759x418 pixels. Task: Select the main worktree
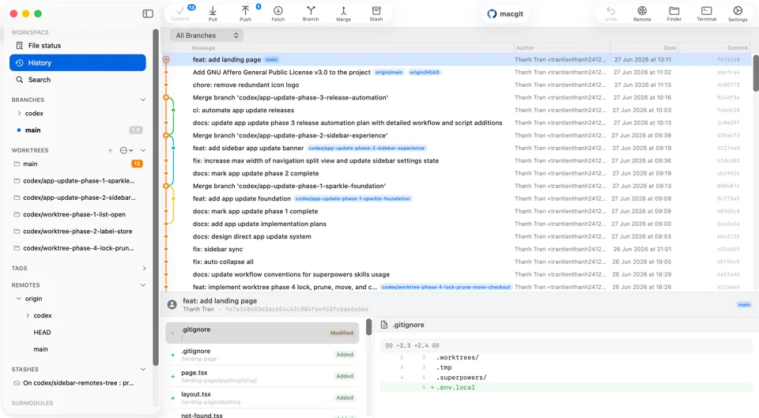click(x=77, y=164)
